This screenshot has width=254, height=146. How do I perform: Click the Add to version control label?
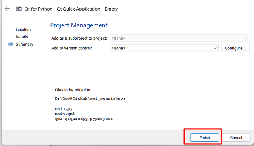[71, 48]
